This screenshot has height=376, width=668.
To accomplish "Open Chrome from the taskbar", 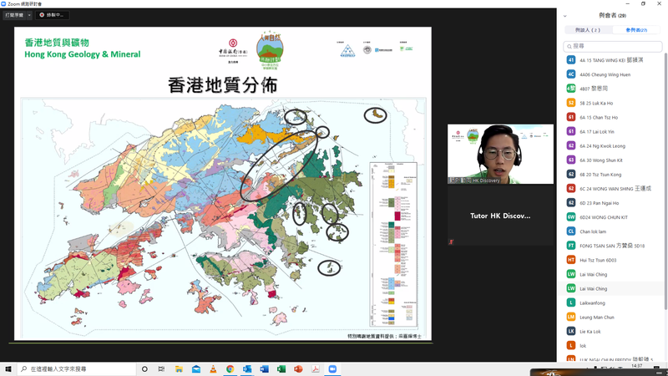I will pos(230,368).
